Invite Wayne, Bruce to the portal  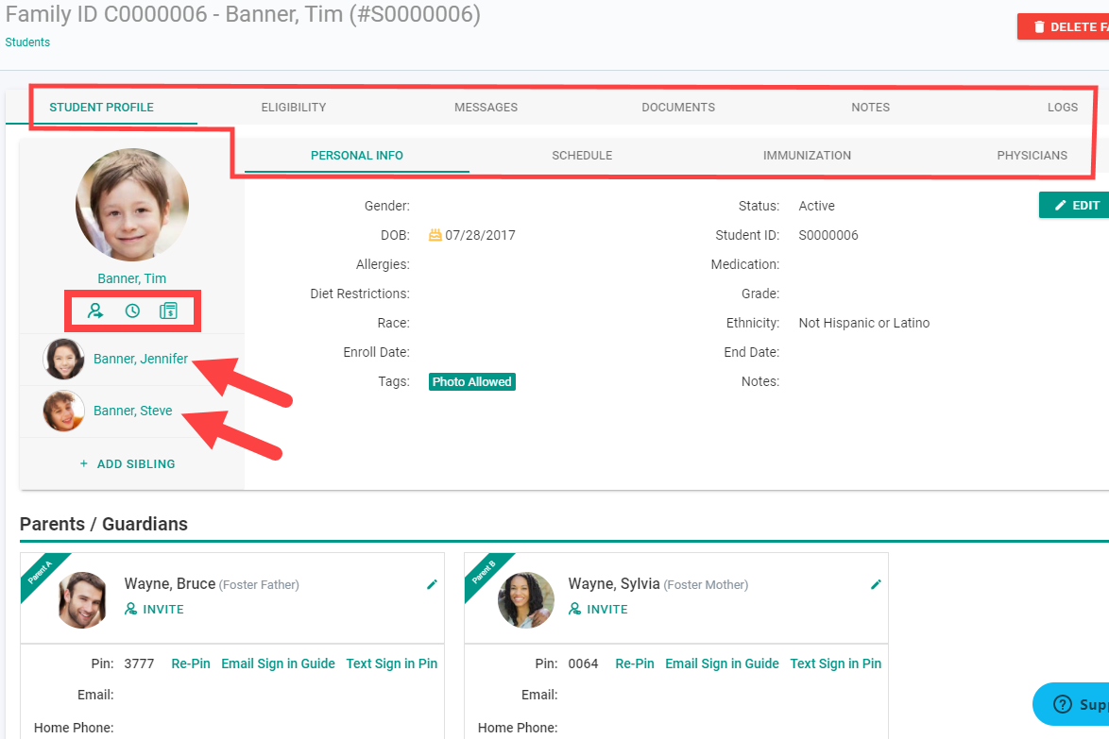(154, 609)
